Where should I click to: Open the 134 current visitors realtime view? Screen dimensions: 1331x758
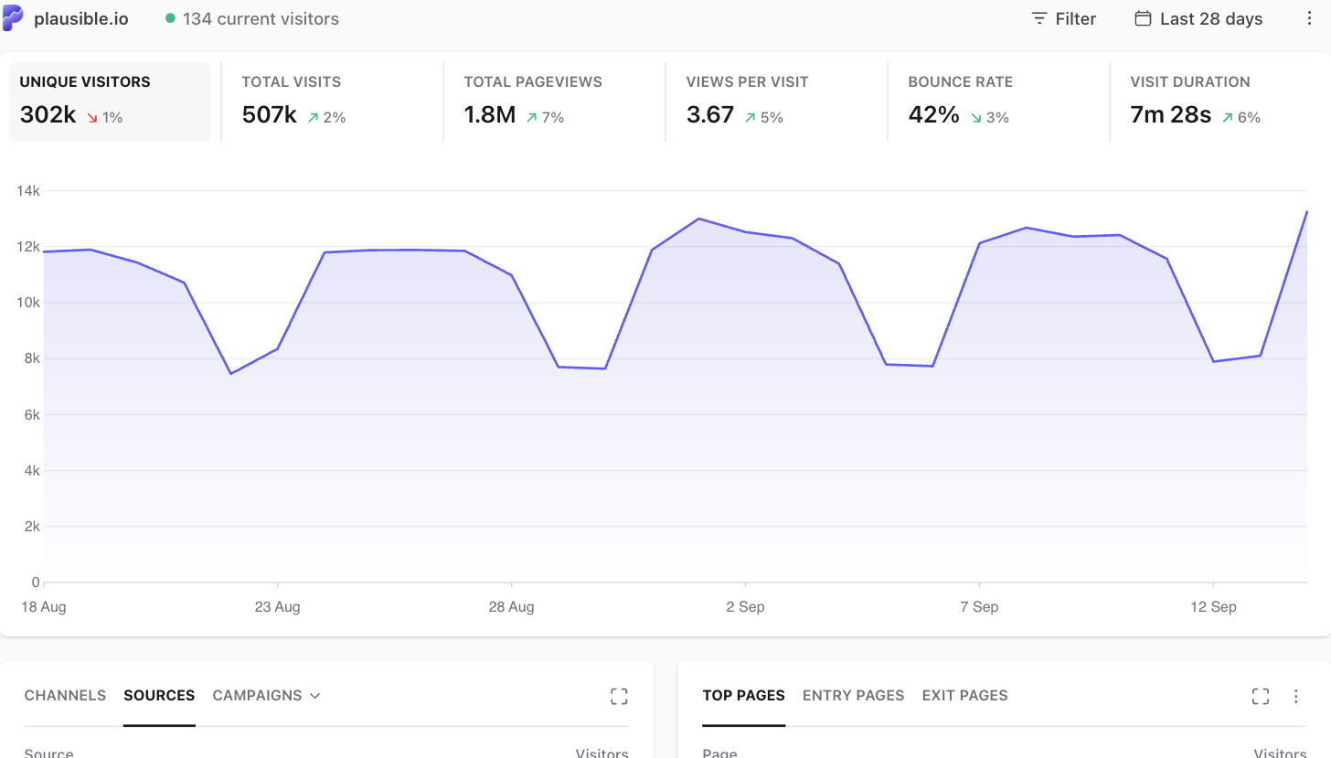point(261,18)
